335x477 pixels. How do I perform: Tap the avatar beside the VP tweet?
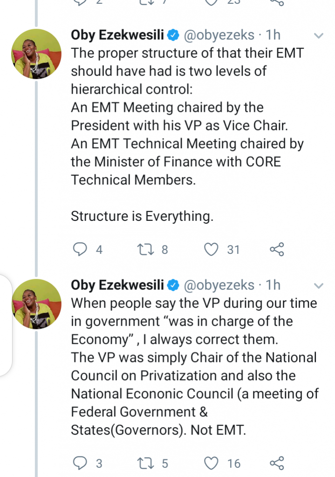coord(36,304)
